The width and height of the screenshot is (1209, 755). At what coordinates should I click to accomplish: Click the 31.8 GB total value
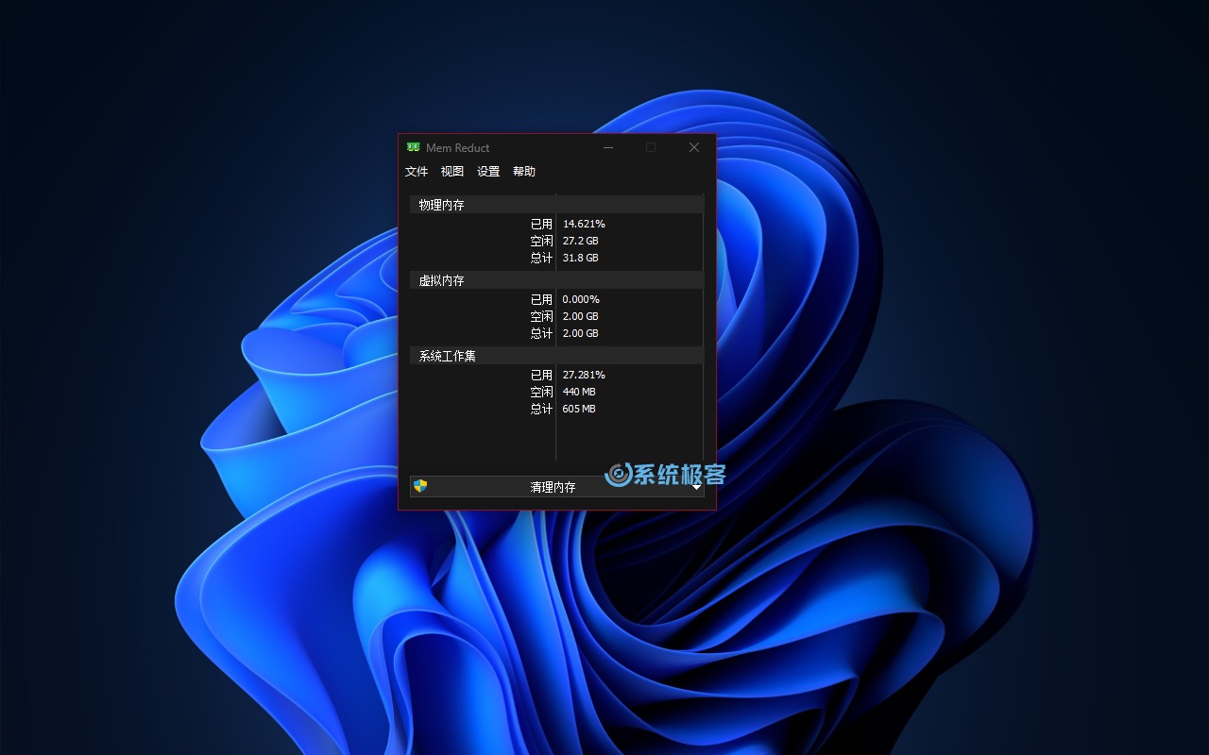(581, 258)
